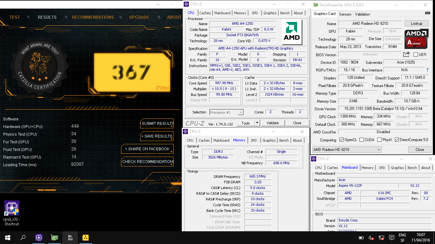
Task: Open taskbar search magnifier
Action: pos(23,238)
